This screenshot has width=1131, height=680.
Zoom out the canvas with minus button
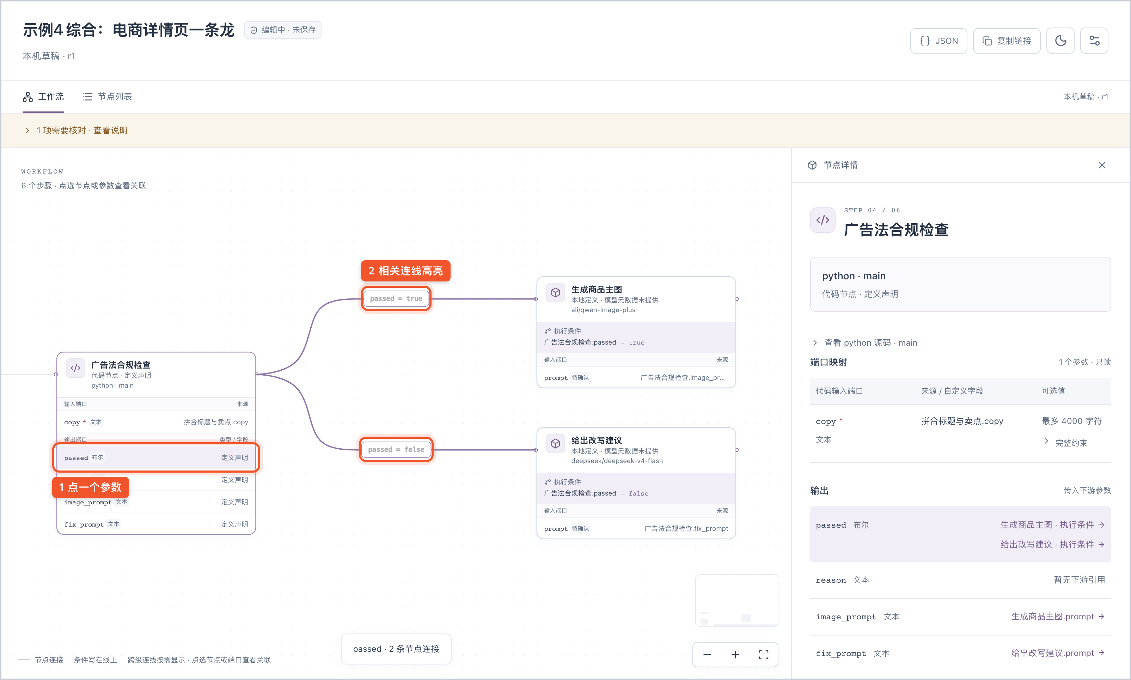point(707,654)
